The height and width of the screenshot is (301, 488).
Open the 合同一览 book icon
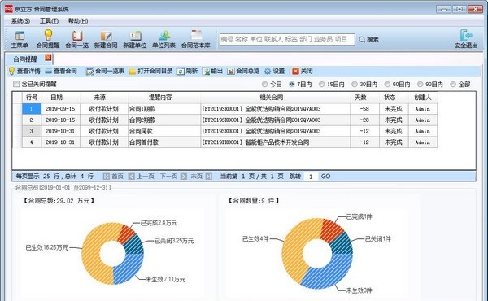[x=77, y=39]
